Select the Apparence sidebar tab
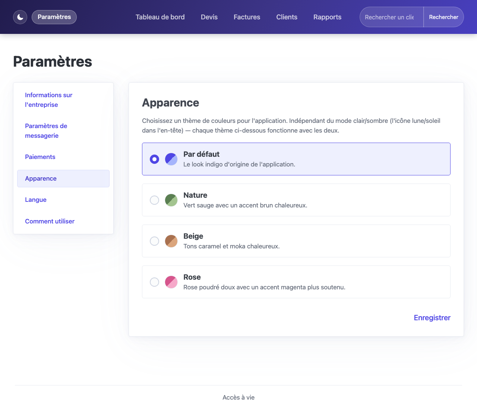477x410 pixels. point(63,178)
